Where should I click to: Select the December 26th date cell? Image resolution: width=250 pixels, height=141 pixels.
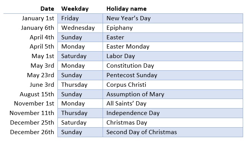point(32,132)
